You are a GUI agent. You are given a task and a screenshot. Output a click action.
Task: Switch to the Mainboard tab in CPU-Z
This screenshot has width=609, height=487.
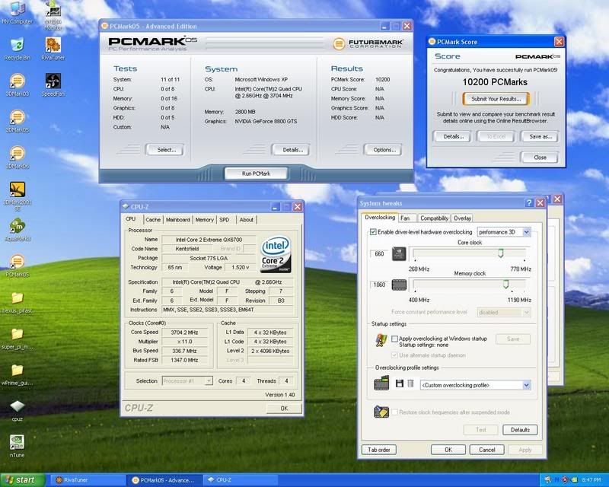[x=178, y=220]
